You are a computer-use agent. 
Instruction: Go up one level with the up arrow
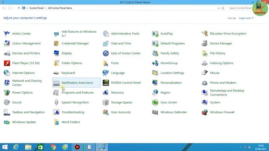pos(18,8)
